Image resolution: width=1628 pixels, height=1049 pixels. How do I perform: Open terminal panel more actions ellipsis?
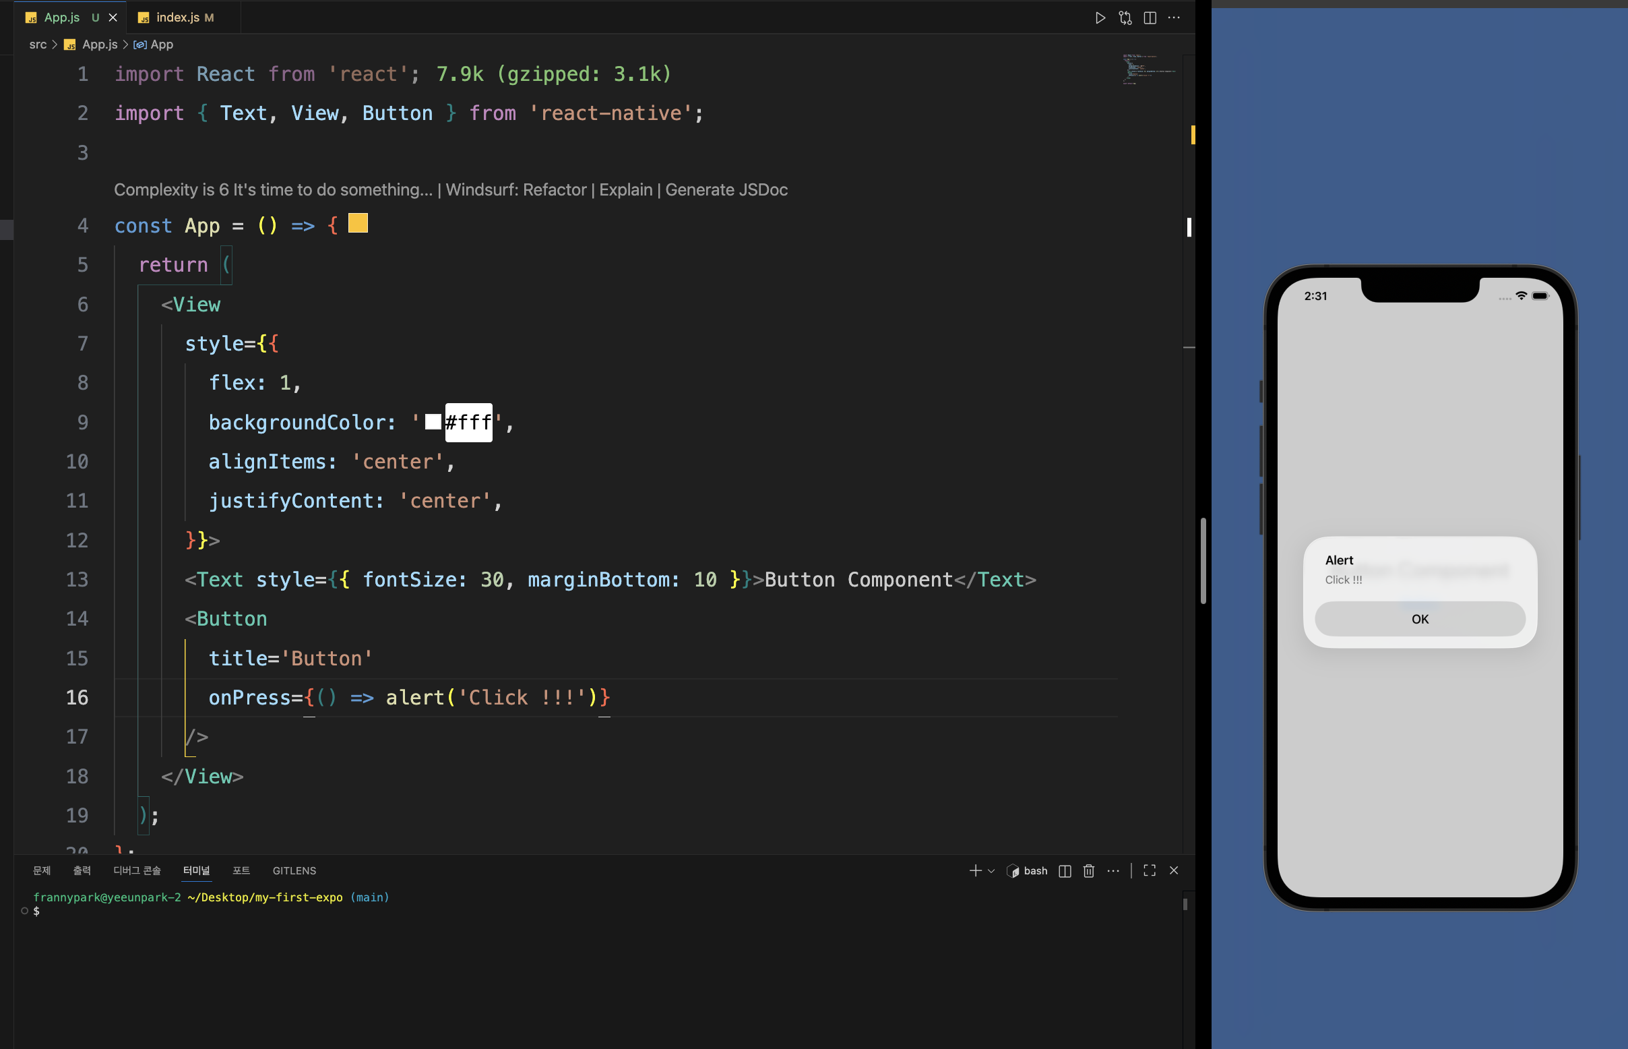coord(1113,870)
